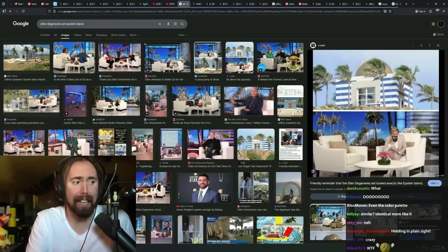Open 'A Behind-the-Scenes Look' YouTube thumbnail

(280, 57)
